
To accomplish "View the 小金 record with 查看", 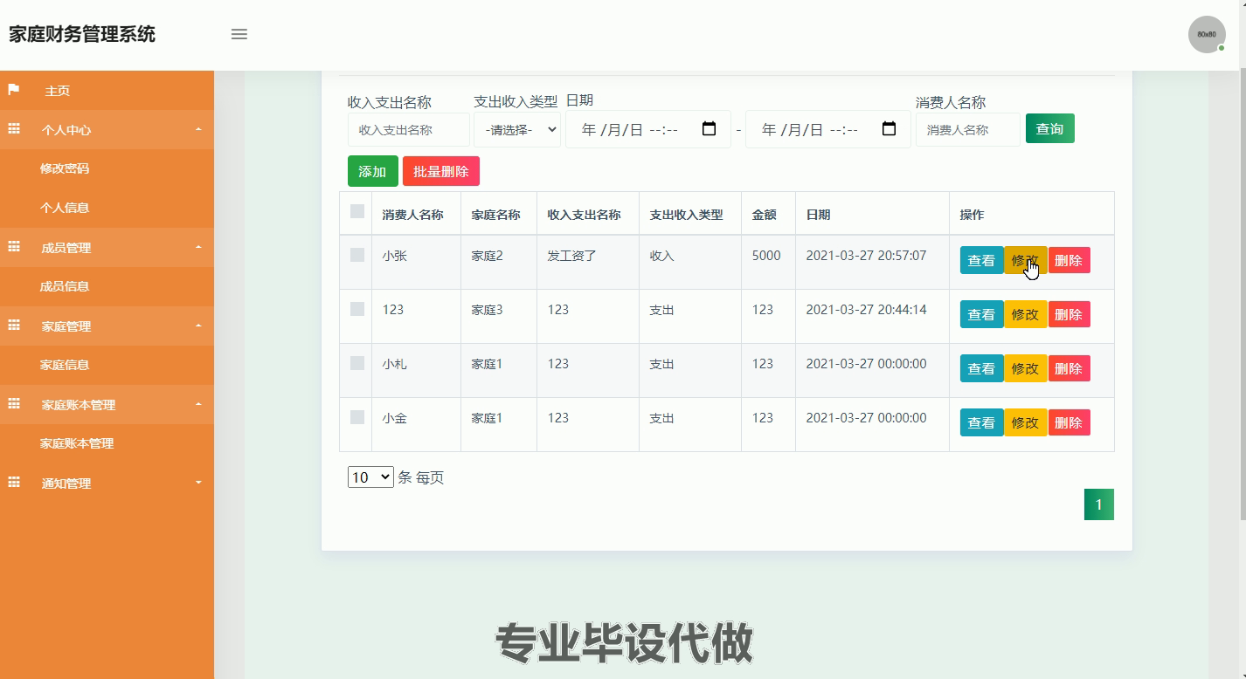I will tap(981, 422).
